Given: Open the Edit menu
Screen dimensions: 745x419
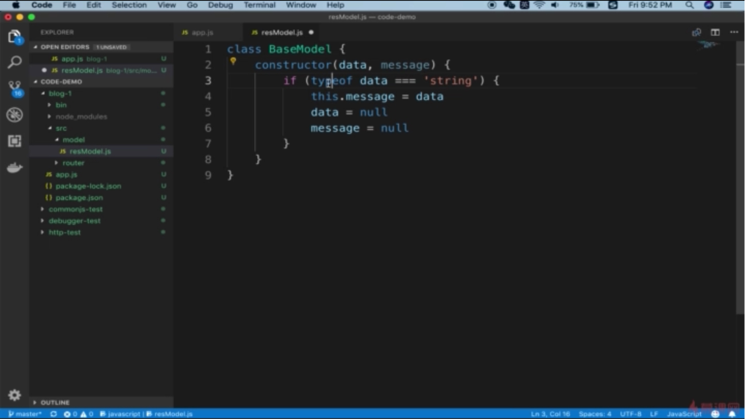Looking at the screenshot, I should point(93,5).
